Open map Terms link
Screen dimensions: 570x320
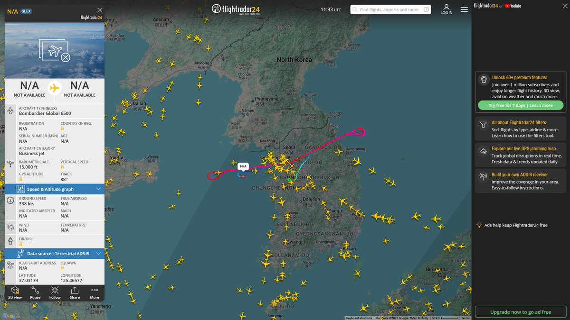click(465, 318)
